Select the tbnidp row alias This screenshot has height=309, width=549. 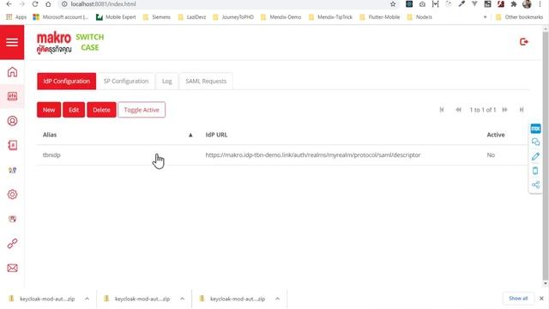point(51,154)
